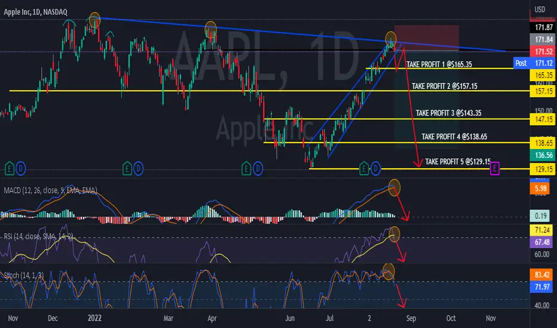Viewport: 557px width, 328px height.
Task: Click the purple 67.48 RSI value tag
Action: click(541, 242)
